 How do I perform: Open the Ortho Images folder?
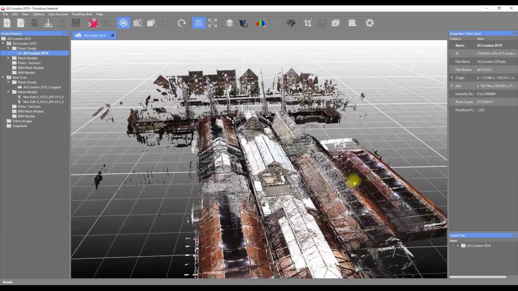(x=22, y=121)
